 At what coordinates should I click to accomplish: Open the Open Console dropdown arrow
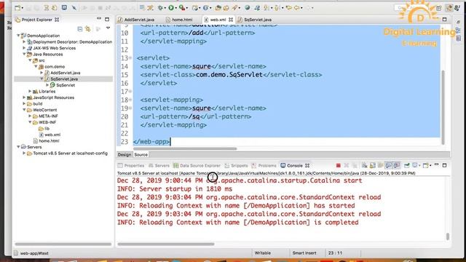point(430,166)
